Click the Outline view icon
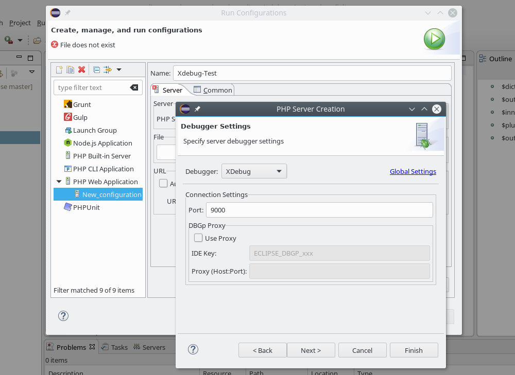Image resolution: width=515 pixels, height=375 pixels. coord(483,59)
